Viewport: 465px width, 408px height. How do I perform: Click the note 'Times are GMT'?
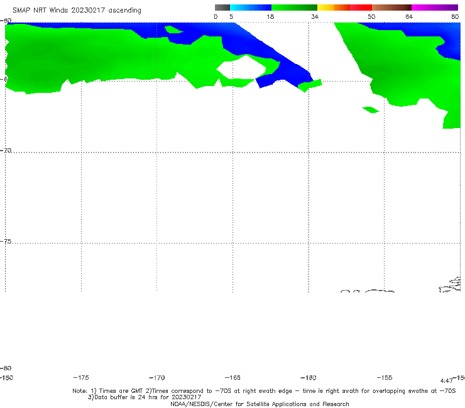tap(121, 391)
